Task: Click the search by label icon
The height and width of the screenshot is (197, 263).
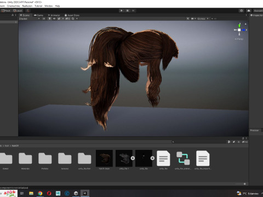Action: click(234, 142)
